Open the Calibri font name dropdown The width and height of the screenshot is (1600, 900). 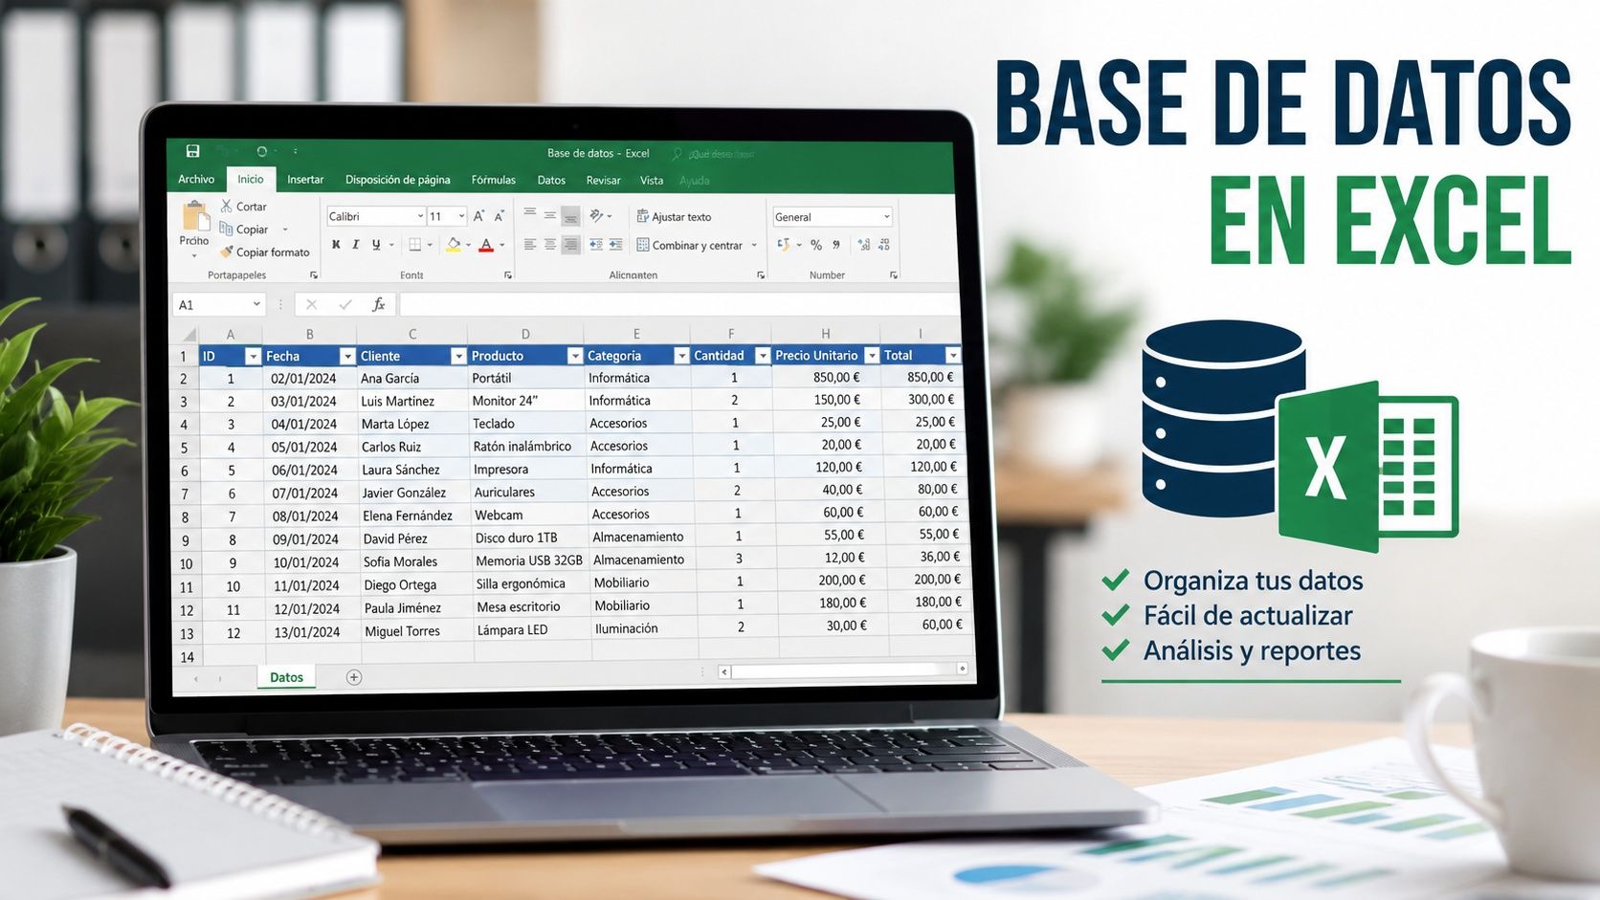click(x=420, y=216)
